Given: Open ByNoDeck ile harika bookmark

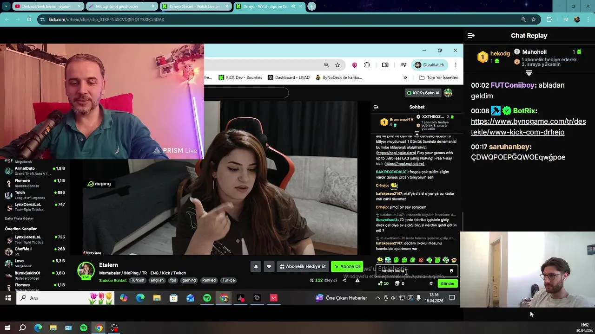Looking at the screenshot, I should pyautogui.click(x=338, y=77).
